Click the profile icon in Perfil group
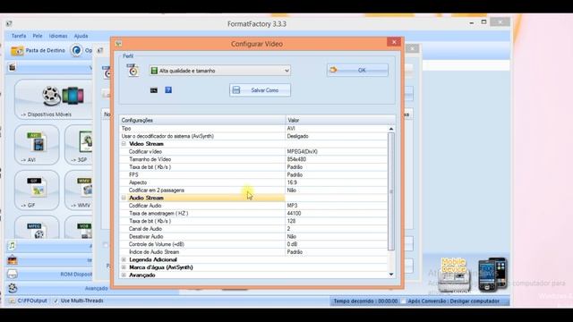573x322 pixels. click(x=133, y=70)
